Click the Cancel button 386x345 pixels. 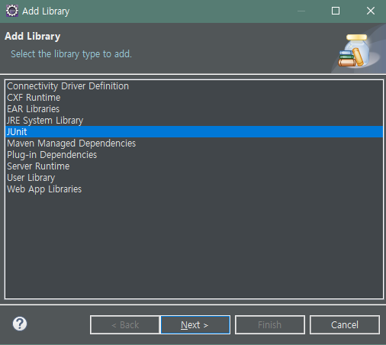345,324
